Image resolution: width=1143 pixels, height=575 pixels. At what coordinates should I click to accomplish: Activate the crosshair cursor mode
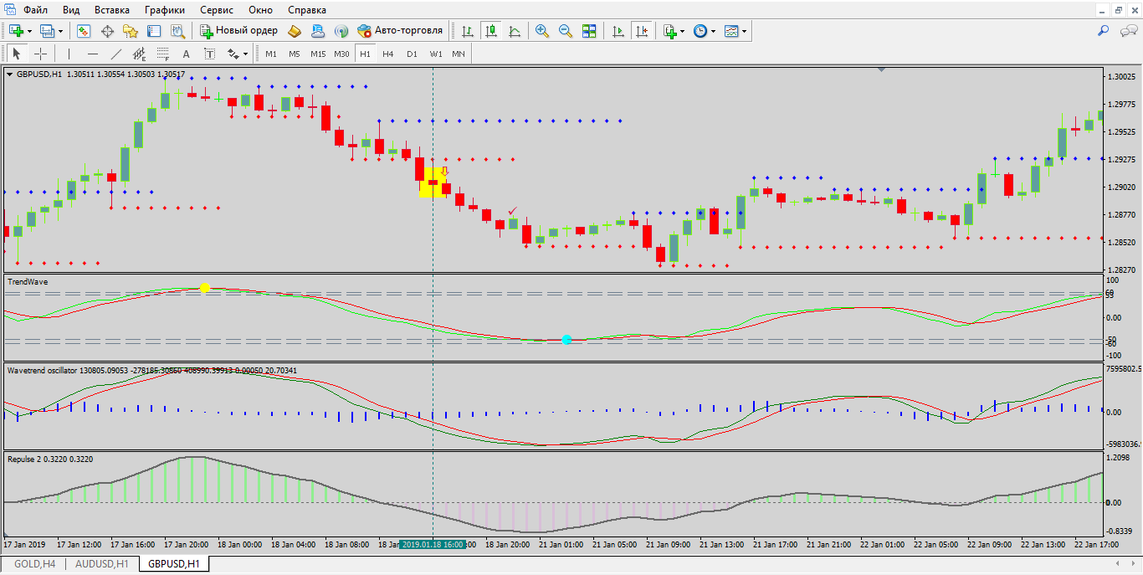point(39,54)
